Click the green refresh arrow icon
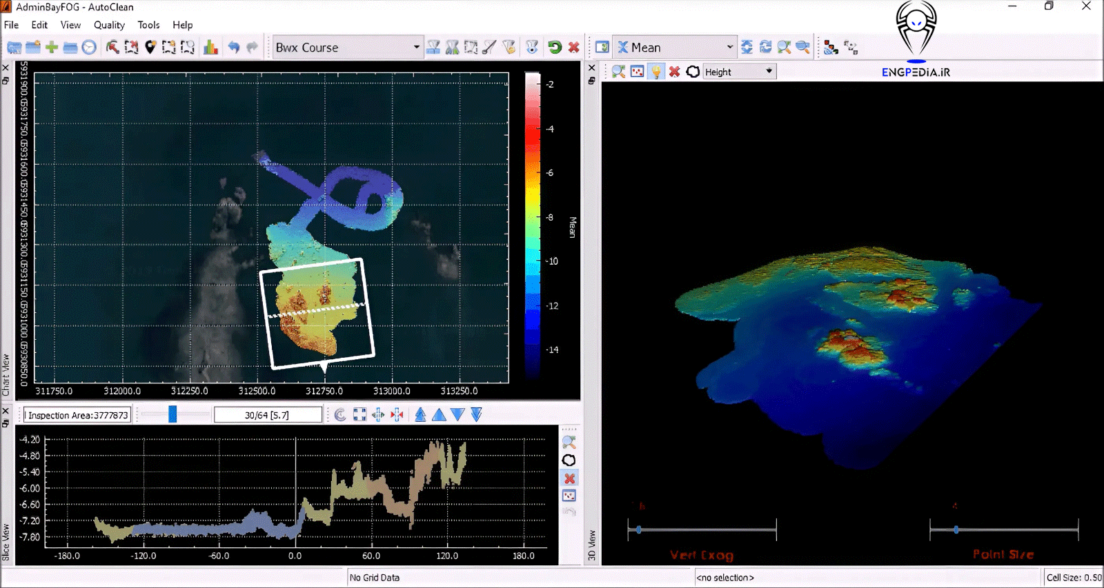The width and height of the screenshot is (1104, 588). (x=555, y=48)
